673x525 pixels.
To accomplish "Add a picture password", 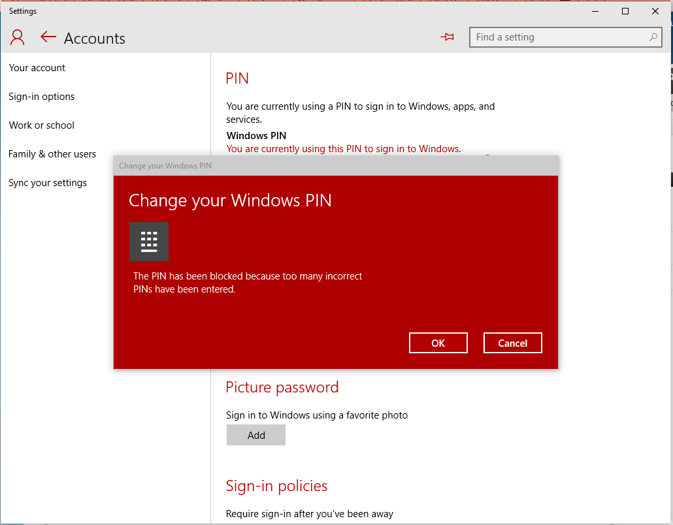I will pos(255,435).
